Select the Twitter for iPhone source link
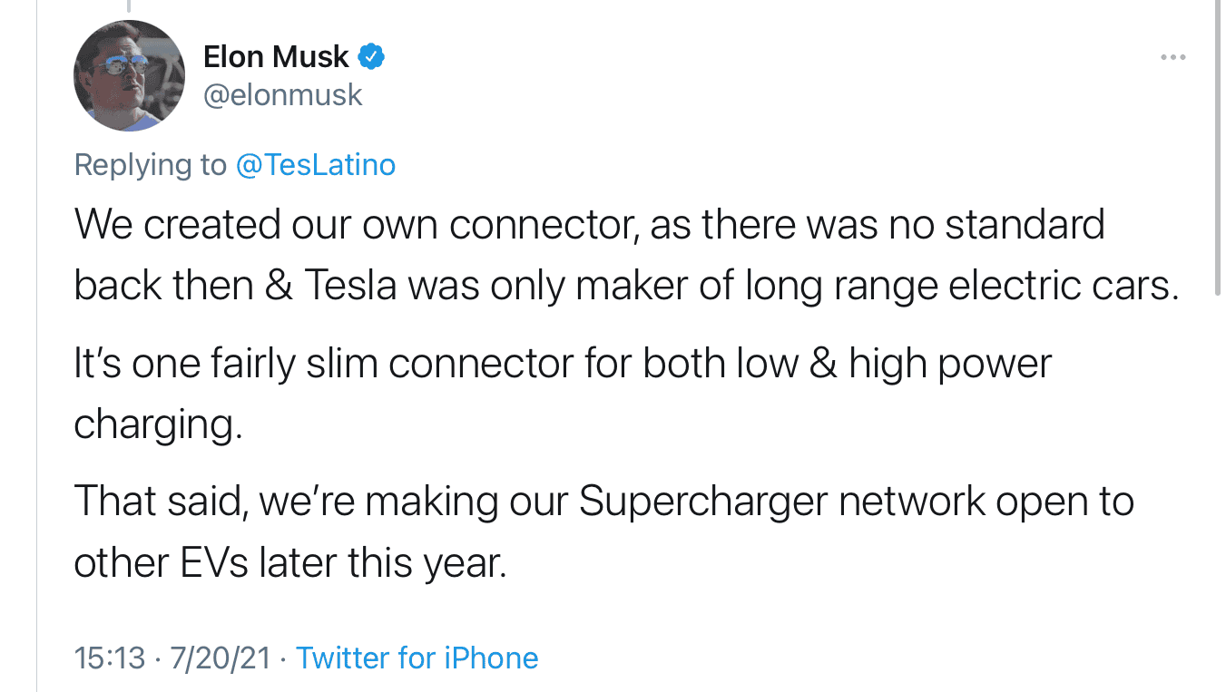This screenshot has height=692, width=1226. coord(417,658)
